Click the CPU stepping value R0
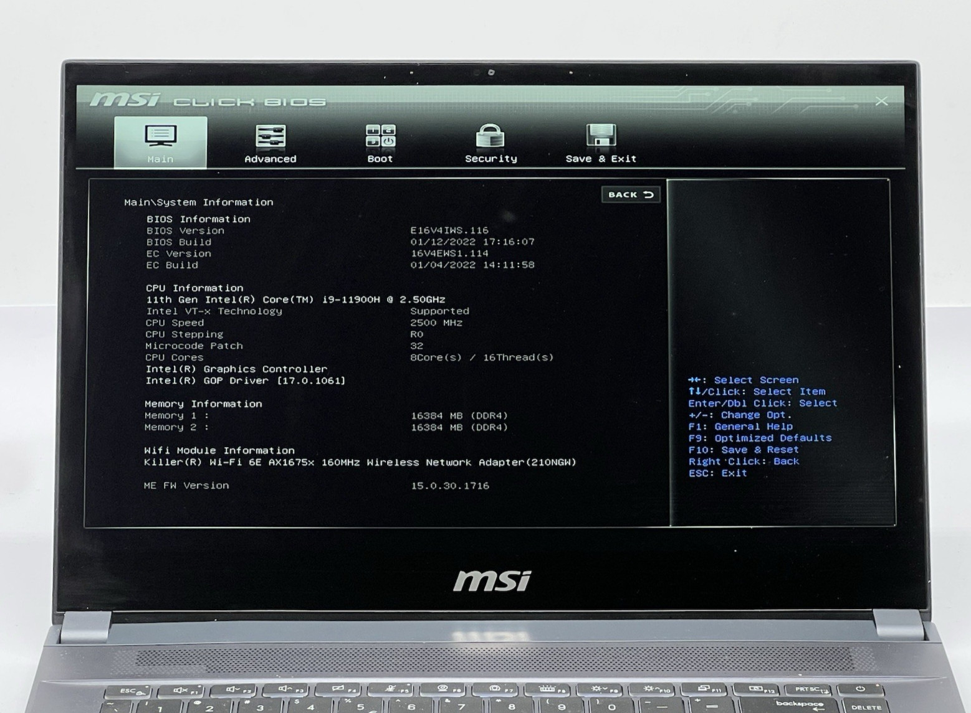The height and width of the screenshot is (713, 971). point(416,334)
